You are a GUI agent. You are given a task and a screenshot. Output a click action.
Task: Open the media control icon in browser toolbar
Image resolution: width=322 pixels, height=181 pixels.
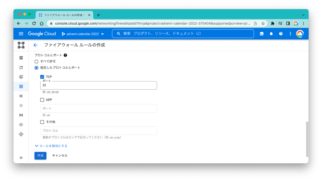[x=280, y=24]
